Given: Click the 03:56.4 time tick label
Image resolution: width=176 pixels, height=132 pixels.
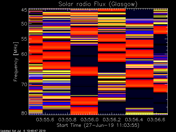Looking at the screenshot, I should coord(134,120).
